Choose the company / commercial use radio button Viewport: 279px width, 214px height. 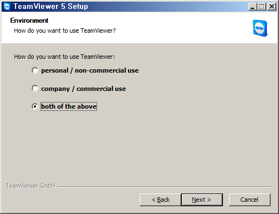tap(35, 88)
